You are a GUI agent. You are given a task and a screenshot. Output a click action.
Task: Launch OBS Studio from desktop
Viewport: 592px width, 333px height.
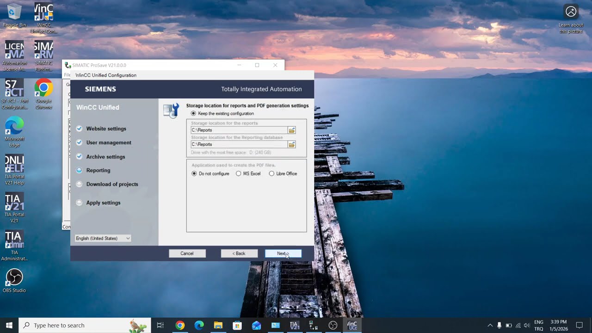coord(14,281)
